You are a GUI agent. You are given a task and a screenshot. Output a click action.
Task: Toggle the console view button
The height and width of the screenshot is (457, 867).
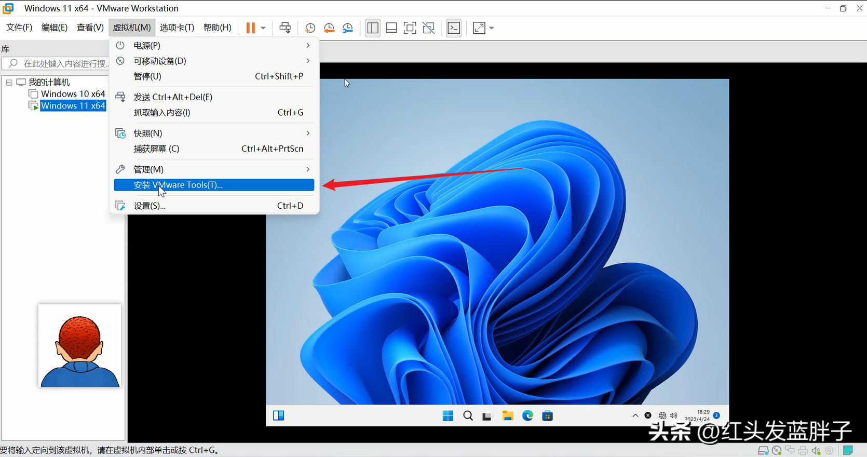pos(454,28)
